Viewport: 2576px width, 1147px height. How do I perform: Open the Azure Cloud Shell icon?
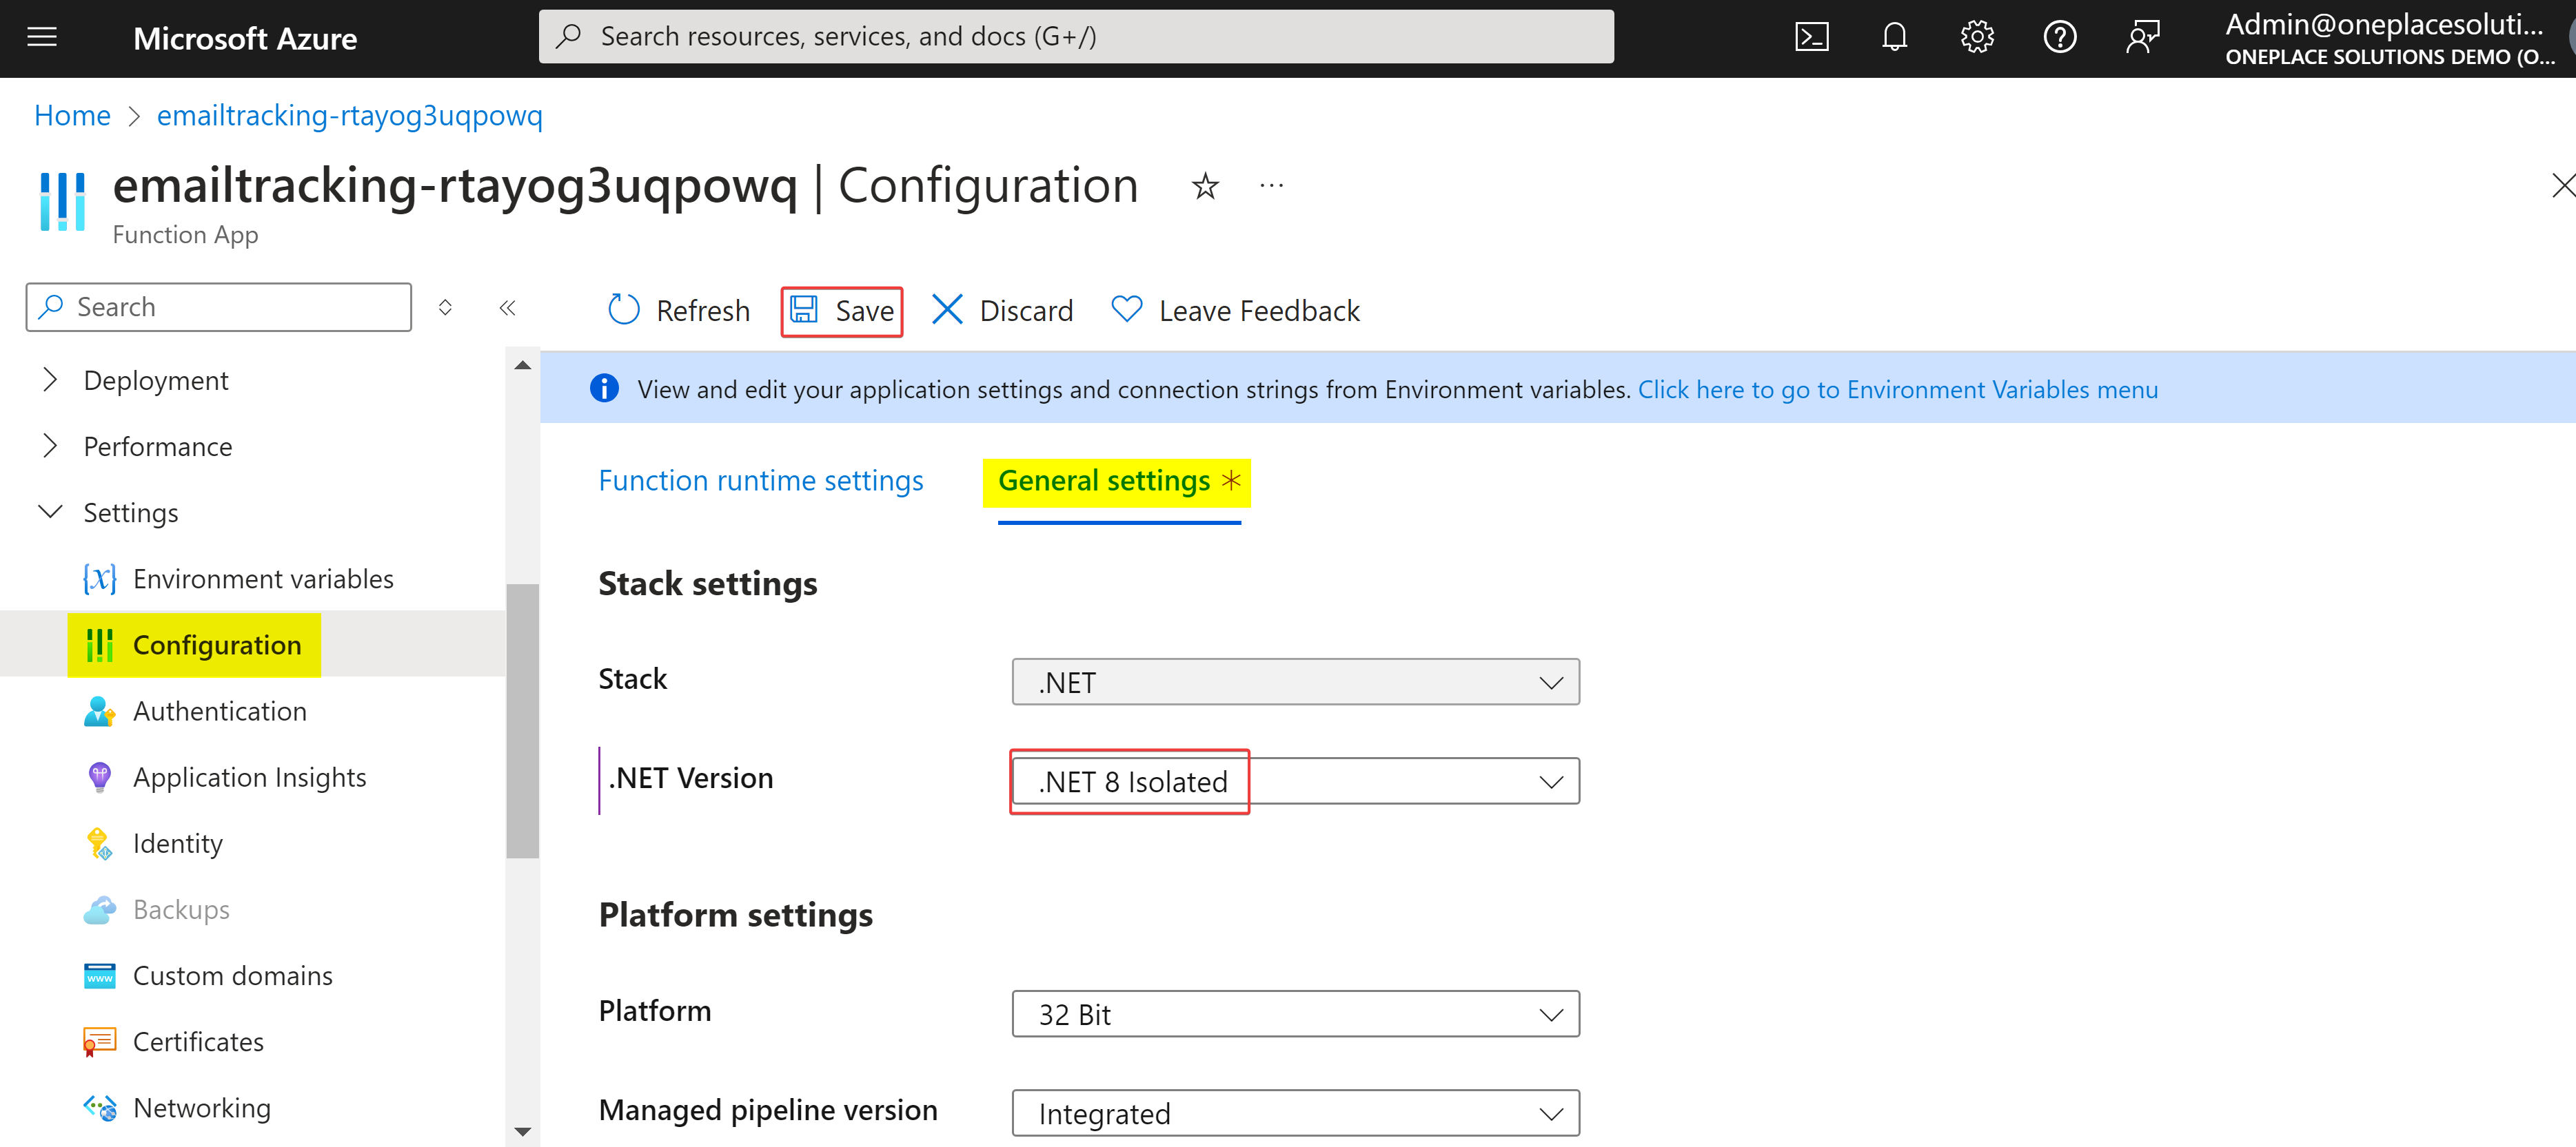[1811, 38]
